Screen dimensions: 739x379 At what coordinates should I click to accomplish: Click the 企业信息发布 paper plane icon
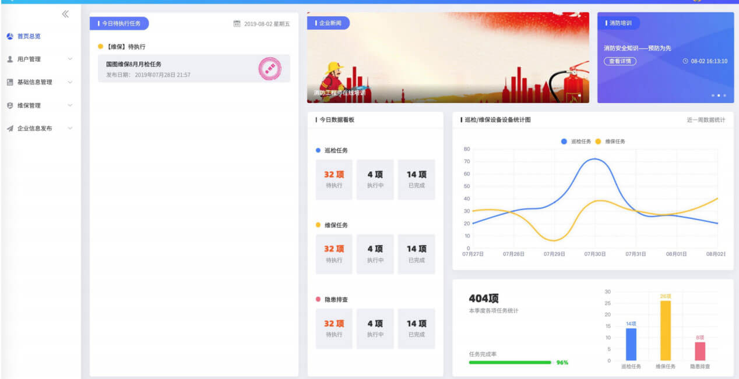(10, 129)
